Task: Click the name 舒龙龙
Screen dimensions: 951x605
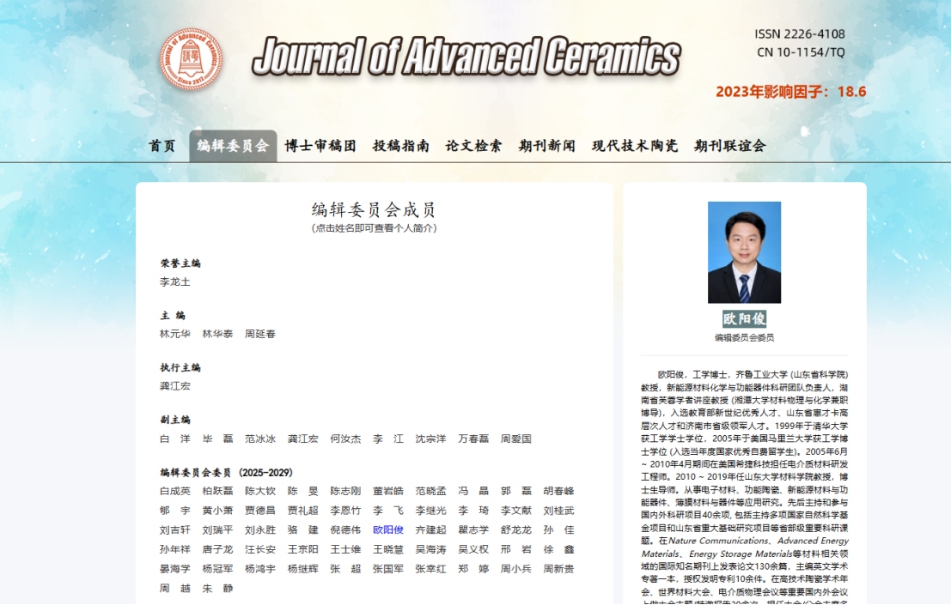Action: (x=516, y=529)
